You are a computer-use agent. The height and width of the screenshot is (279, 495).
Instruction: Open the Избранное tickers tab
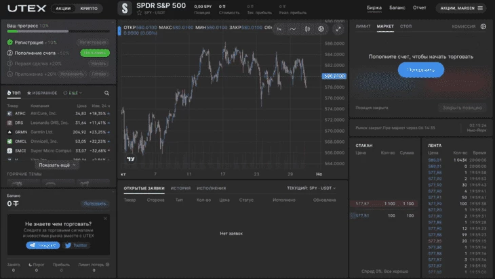42,93
